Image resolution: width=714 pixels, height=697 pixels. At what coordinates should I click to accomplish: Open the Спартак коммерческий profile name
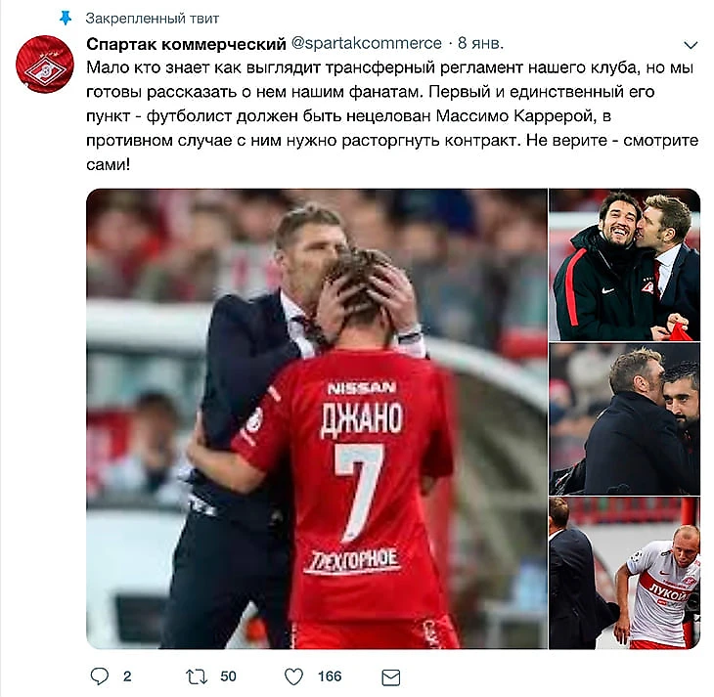[x=186, y=44]
